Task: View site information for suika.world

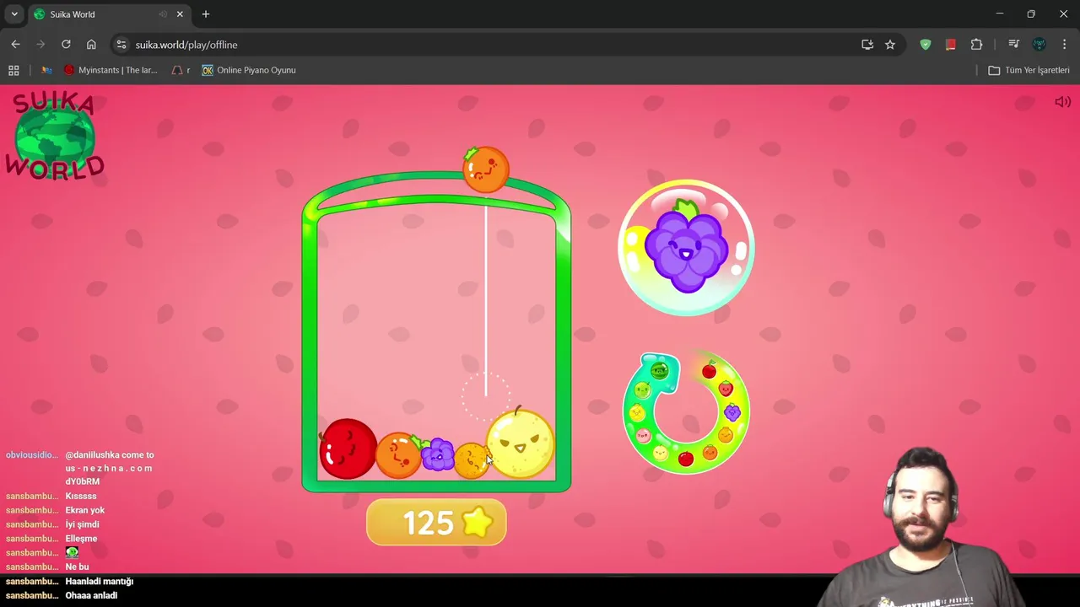Action: click(121, 45)
